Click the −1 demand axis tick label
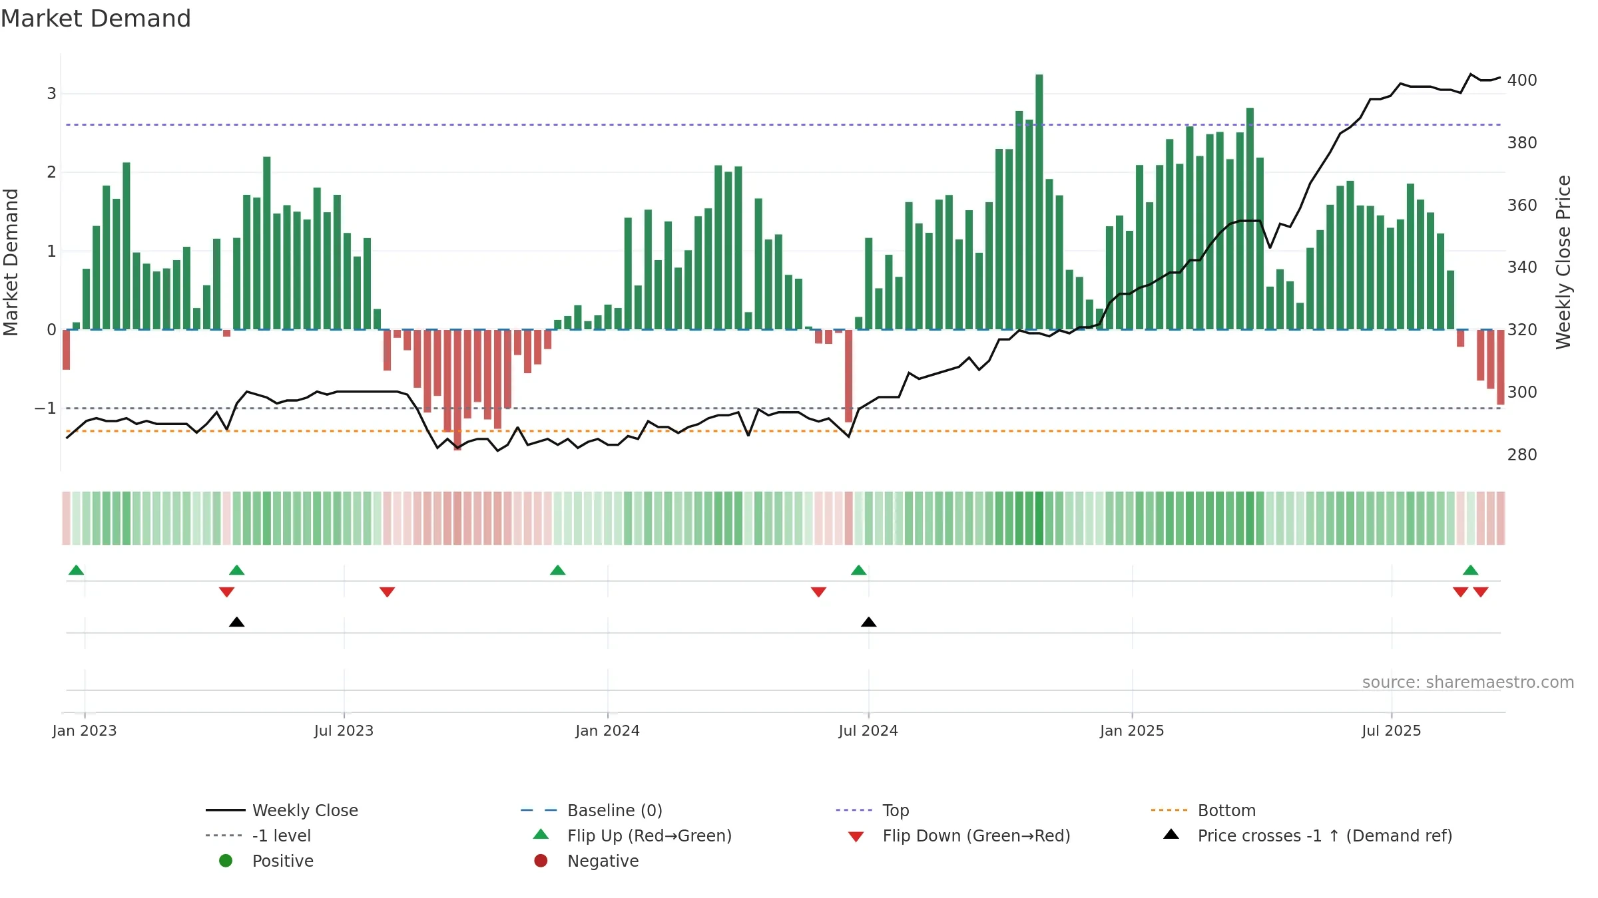The image size is (1598, 898). 46,408
